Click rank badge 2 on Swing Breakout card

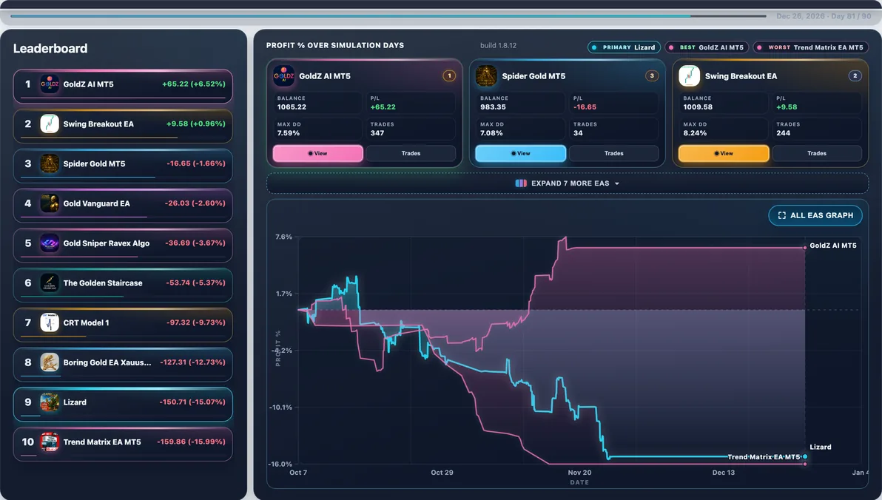click(x=855, y=76)
